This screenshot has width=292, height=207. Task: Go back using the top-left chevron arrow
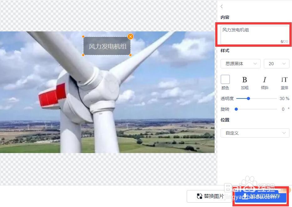(x=222, y=6)
